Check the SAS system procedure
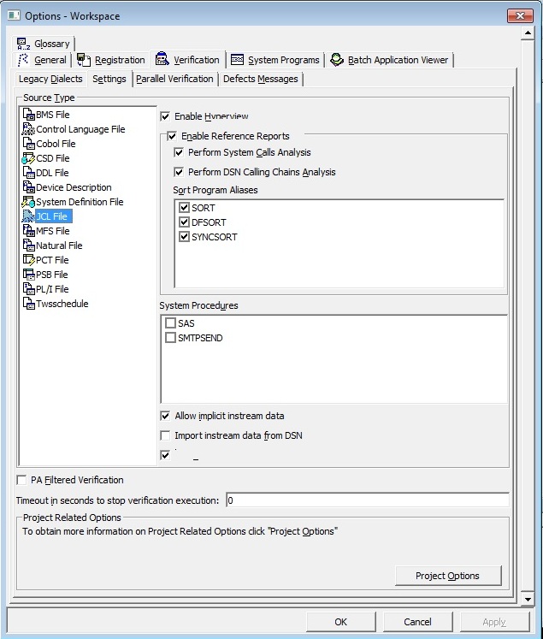 click(171, 323)
